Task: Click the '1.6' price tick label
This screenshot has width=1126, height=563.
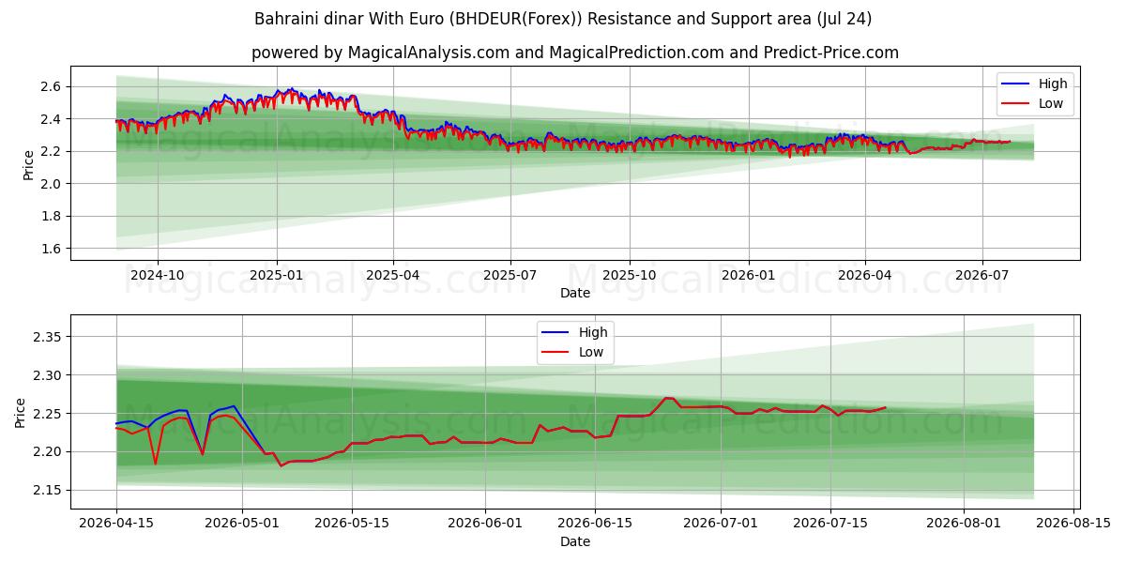Action: 52,249
